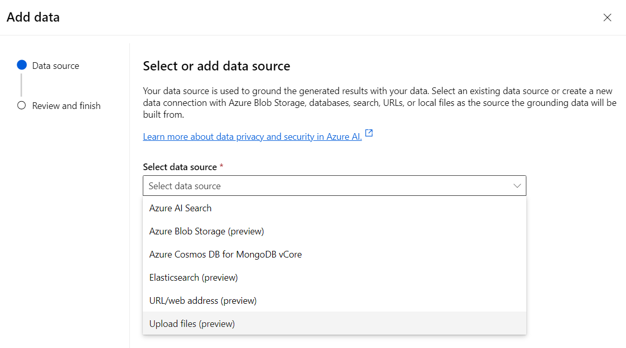Choose URL/web address (preview) as source
626x348 pixels.
pos(203,301)
